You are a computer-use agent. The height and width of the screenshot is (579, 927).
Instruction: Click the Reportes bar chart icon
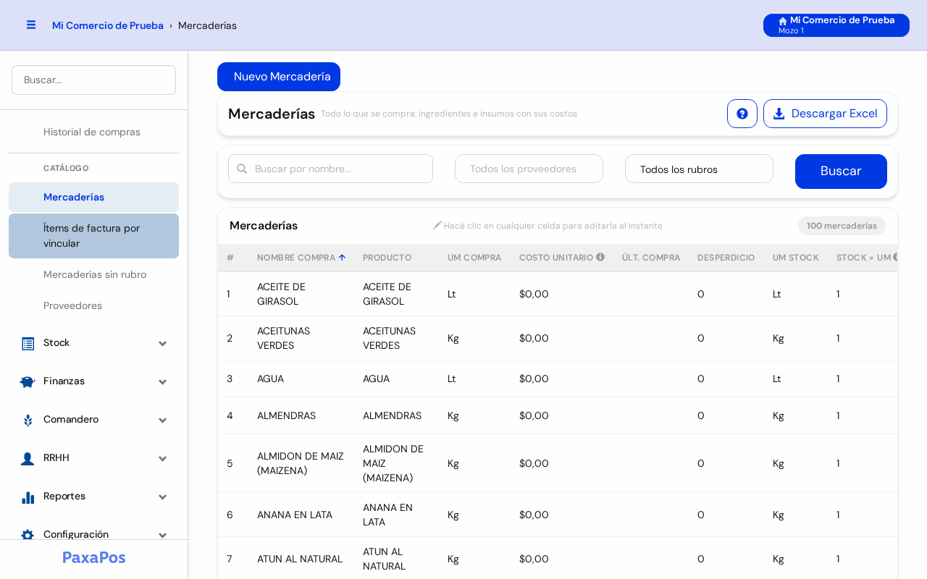28,496
